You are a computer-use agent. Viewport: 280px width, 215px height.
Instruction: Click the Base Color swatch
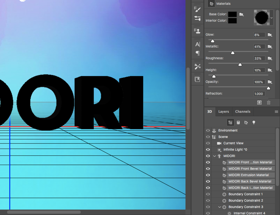tap(232, 14)
